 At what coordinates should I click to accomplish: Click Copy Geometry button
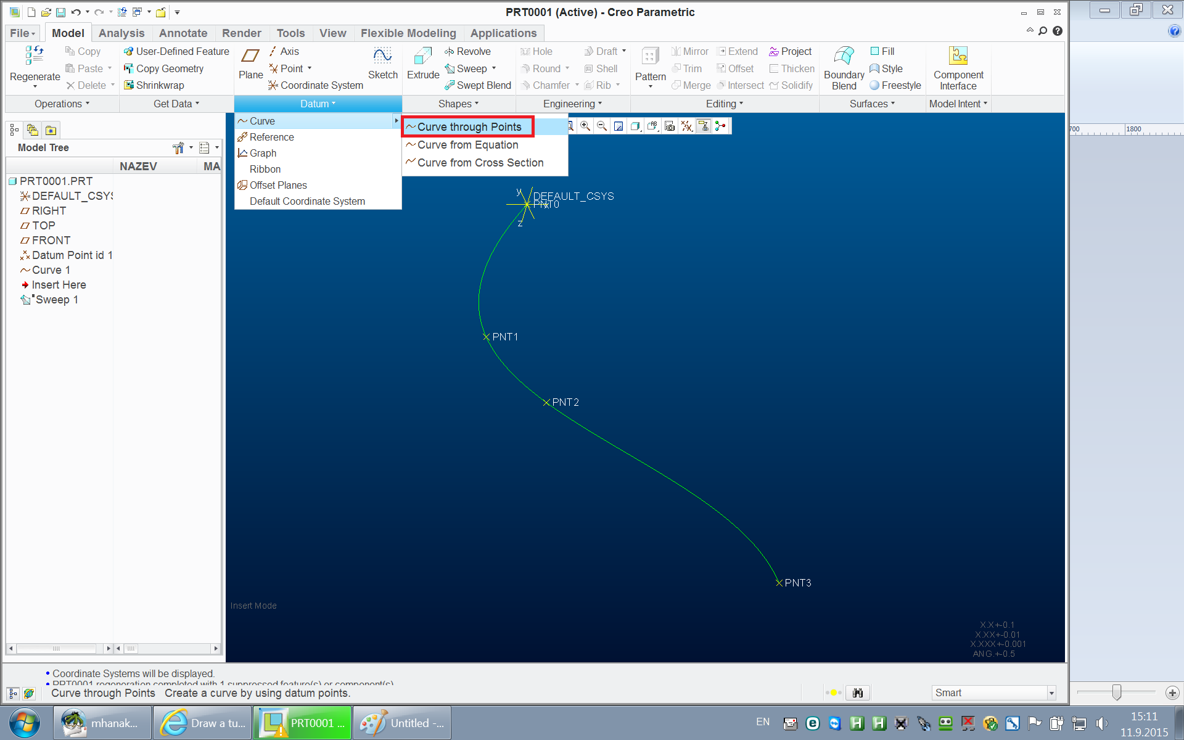pyautogui.click(x=163, y=68)
